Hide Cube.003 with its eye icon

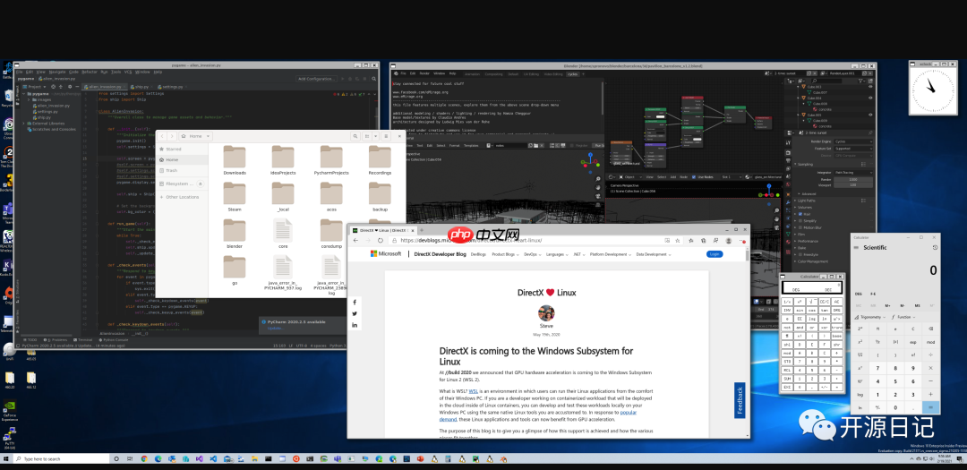click(x=870, y=87)
